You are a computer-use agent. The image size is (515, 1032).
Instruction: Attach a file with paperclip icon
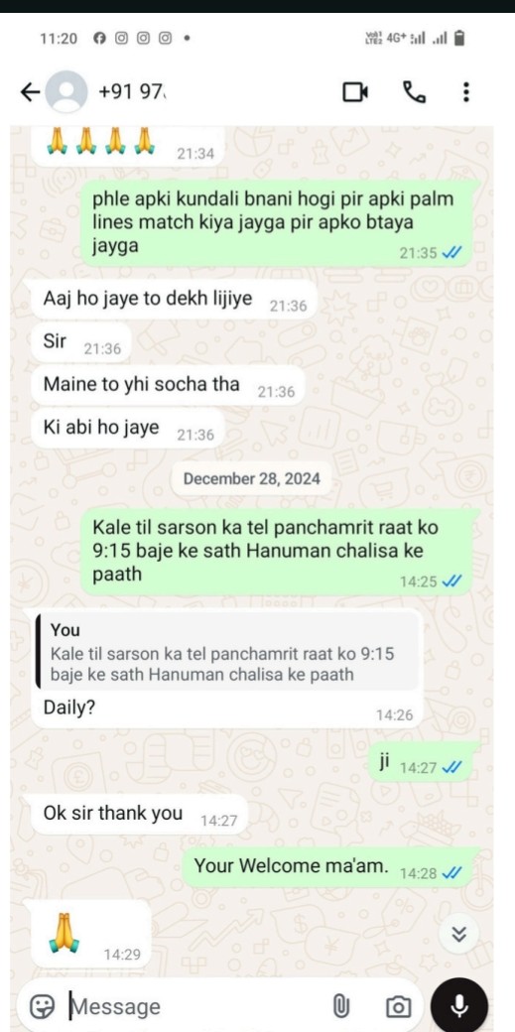(x=340, y=1005)
